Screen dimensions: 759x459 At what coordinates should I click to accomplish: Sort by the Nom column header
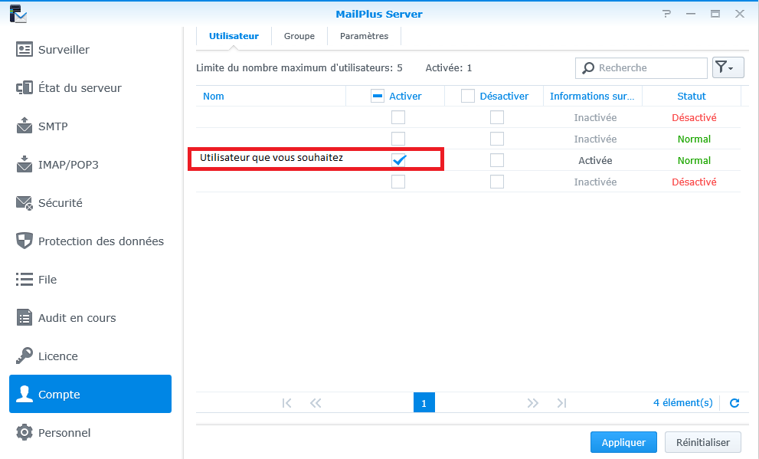coord(214,96)
